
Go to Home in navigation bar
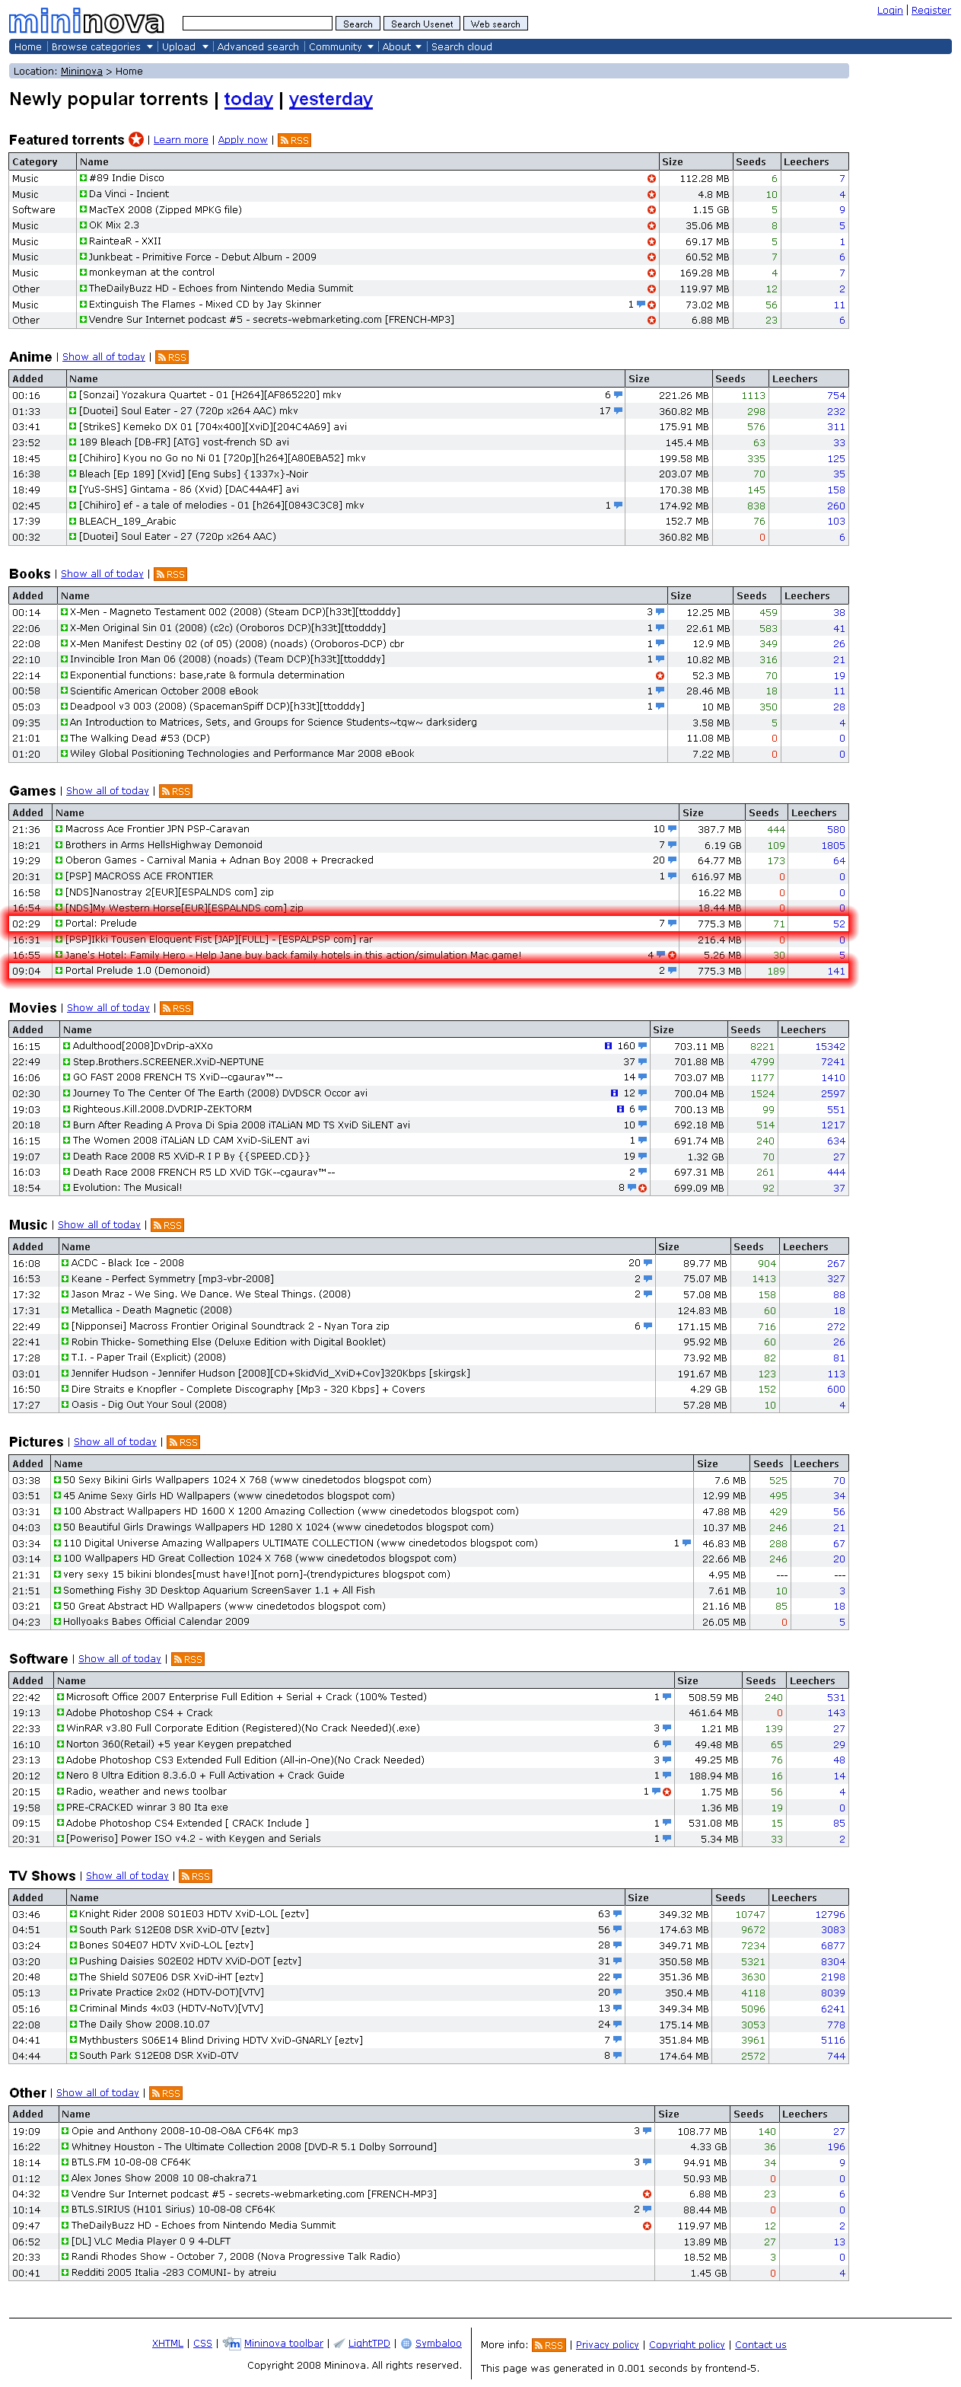coord(28,47)
